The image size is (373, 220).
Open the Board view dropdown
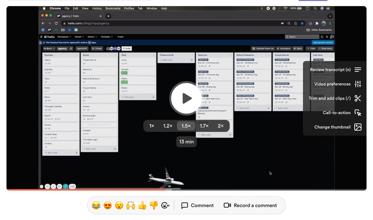pos(49,48)
